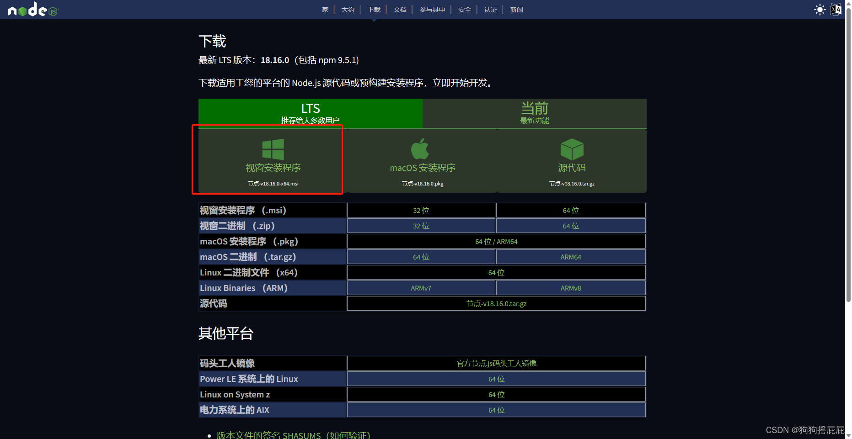
Task: Download 节点-v18.16.0.pkg macOS installer
Action: click(x=423, y=184)
